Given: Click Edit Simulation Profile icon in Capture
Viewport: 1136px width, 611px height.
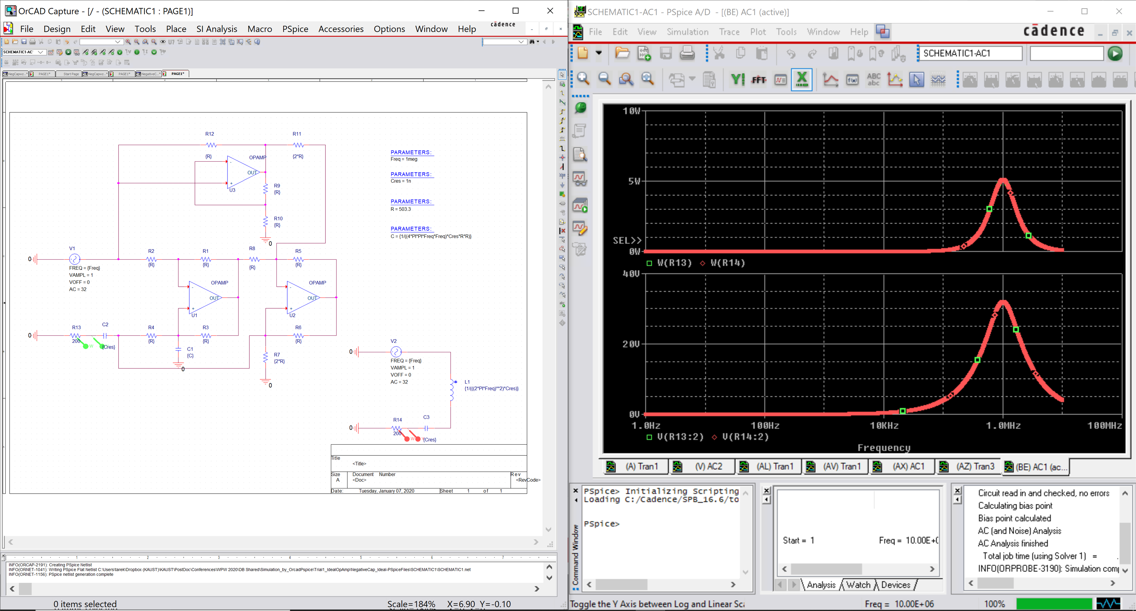Looking at the screenshot, I should [x=59, y=52].
